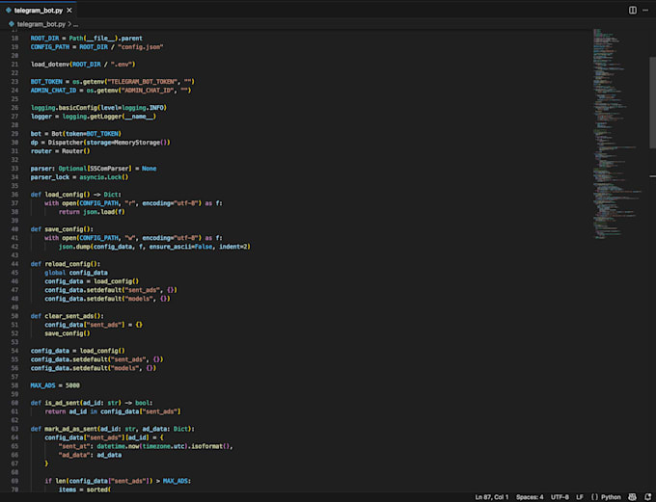
Task: Click line number 36
Action: click(x=14, y=195)
